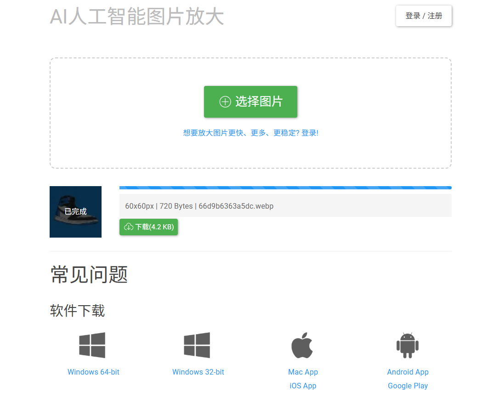Open the Windows 64-bit download link
Image resolution: width=493 pixels, height=398 pixels.
tap(93, 372)
